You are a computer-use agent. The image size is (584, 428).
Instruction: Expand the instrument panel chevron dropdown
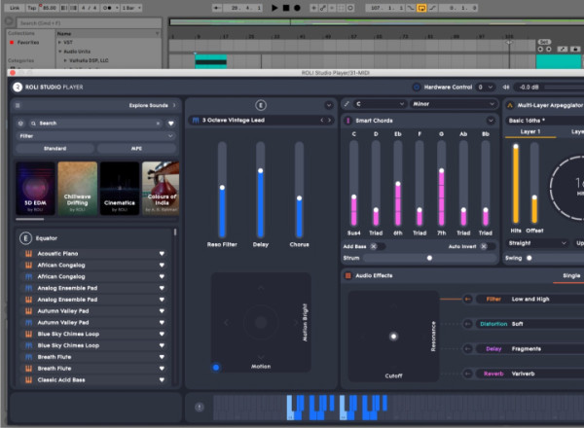(x=329, y=105)
